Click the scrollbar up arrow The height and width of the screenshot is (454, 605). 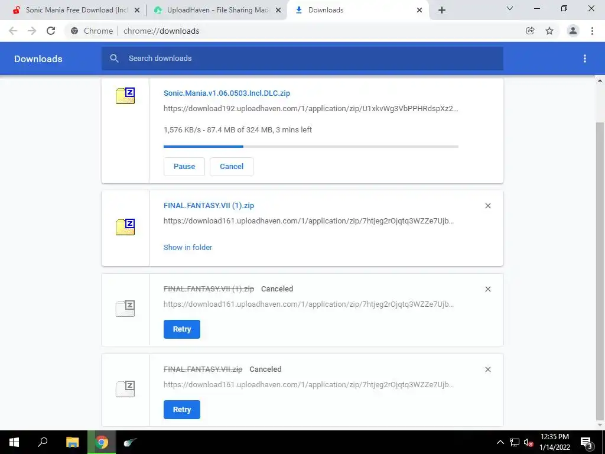(x=600, y=80)
